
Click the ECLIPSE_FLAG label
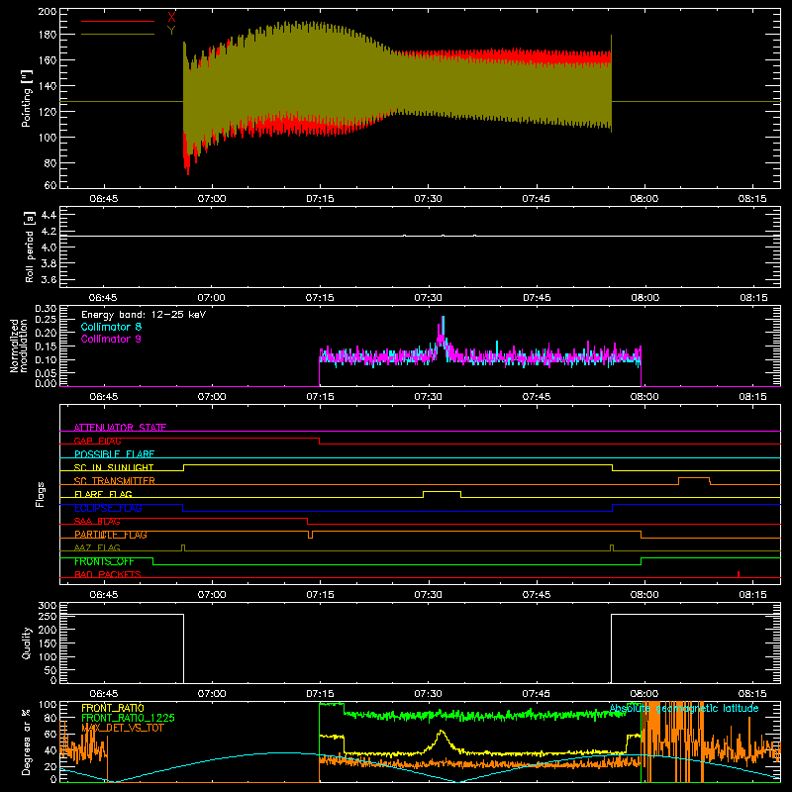[108, 508]
